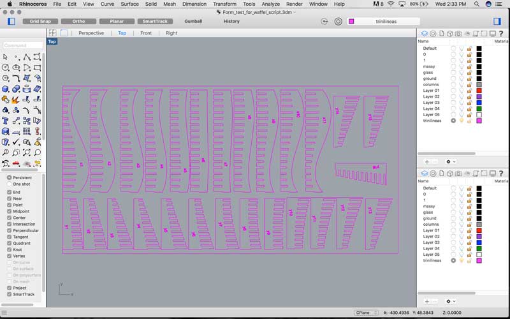Enable the Gumball button

tap(193, 21)
